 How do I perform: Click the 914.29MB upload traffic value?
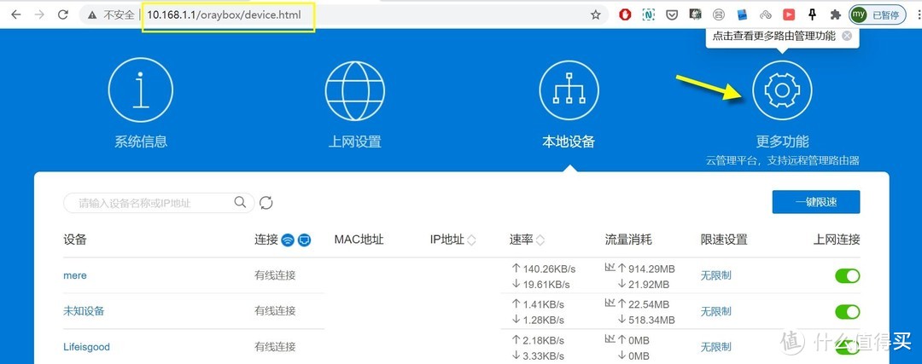pyautogui.click(x=651, y=269)
